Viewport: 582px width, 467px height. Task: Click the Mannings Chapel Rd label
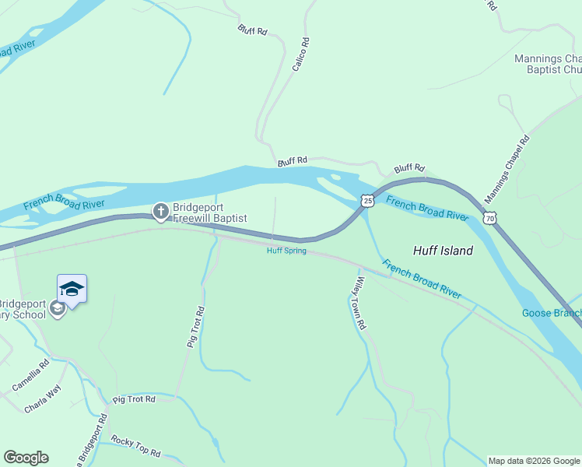pos(507,169)
